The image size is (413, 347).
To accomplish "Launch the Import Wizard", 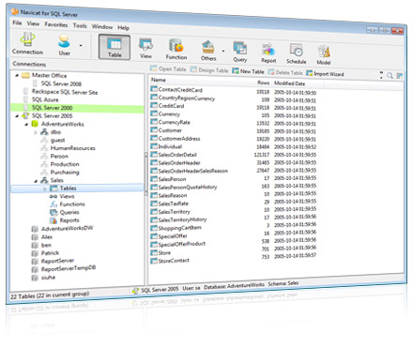I will pos(325,74).
